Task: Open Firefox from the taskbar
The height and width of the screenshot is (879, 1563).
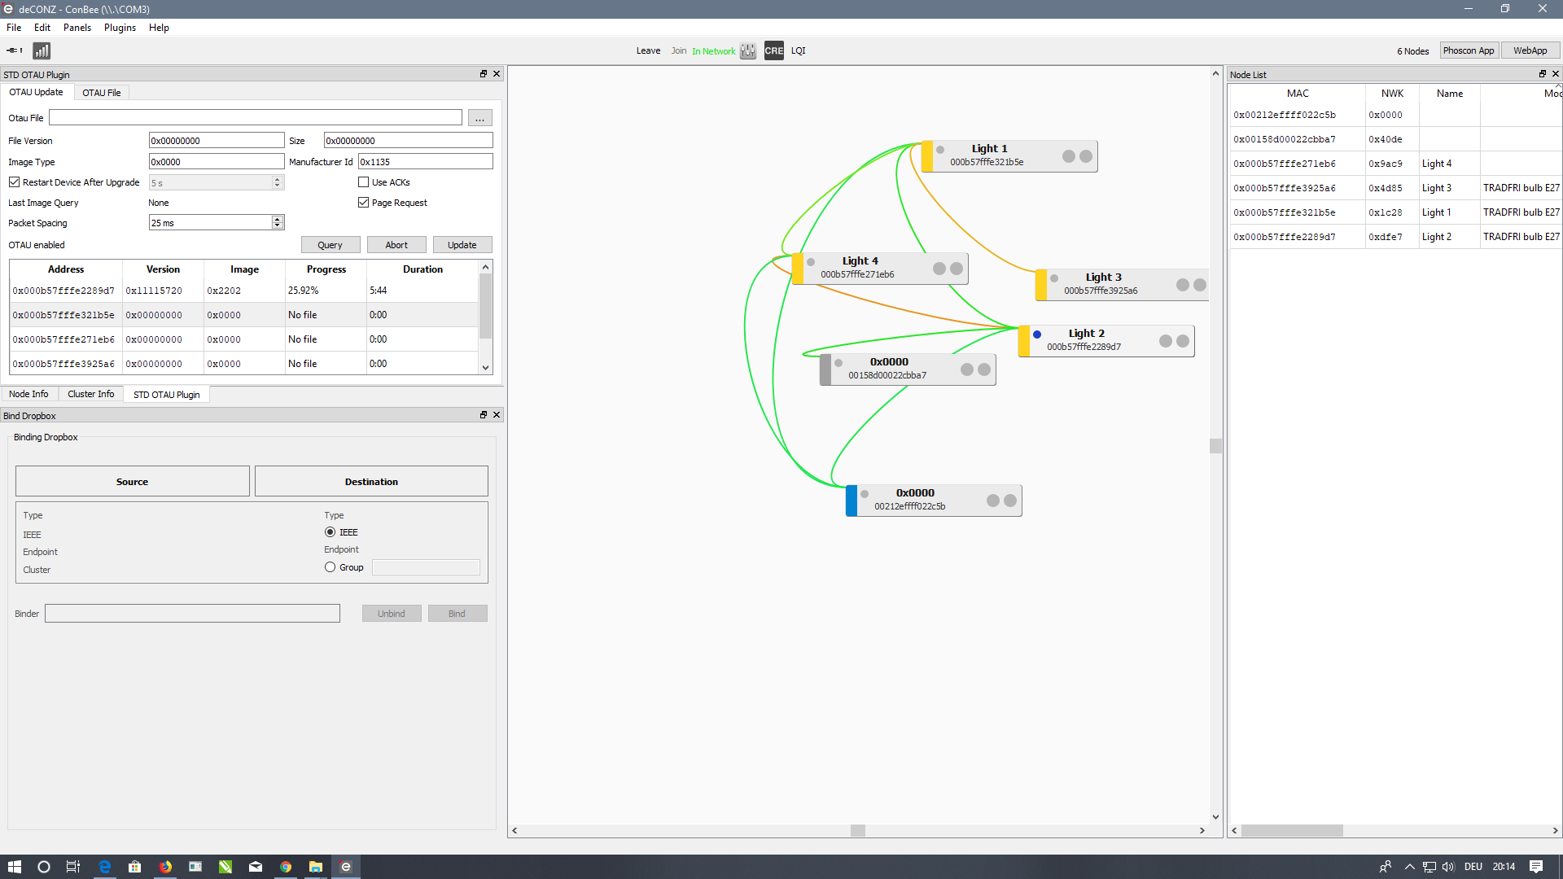Action: coord(165,867)
